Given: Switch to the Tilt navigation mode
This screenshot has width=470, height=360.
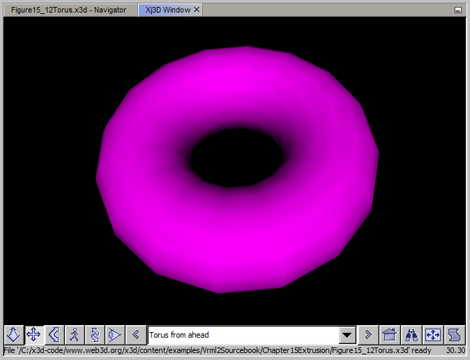Looking at the screenshot, I should pyautogui.click(x=54, y=335).
